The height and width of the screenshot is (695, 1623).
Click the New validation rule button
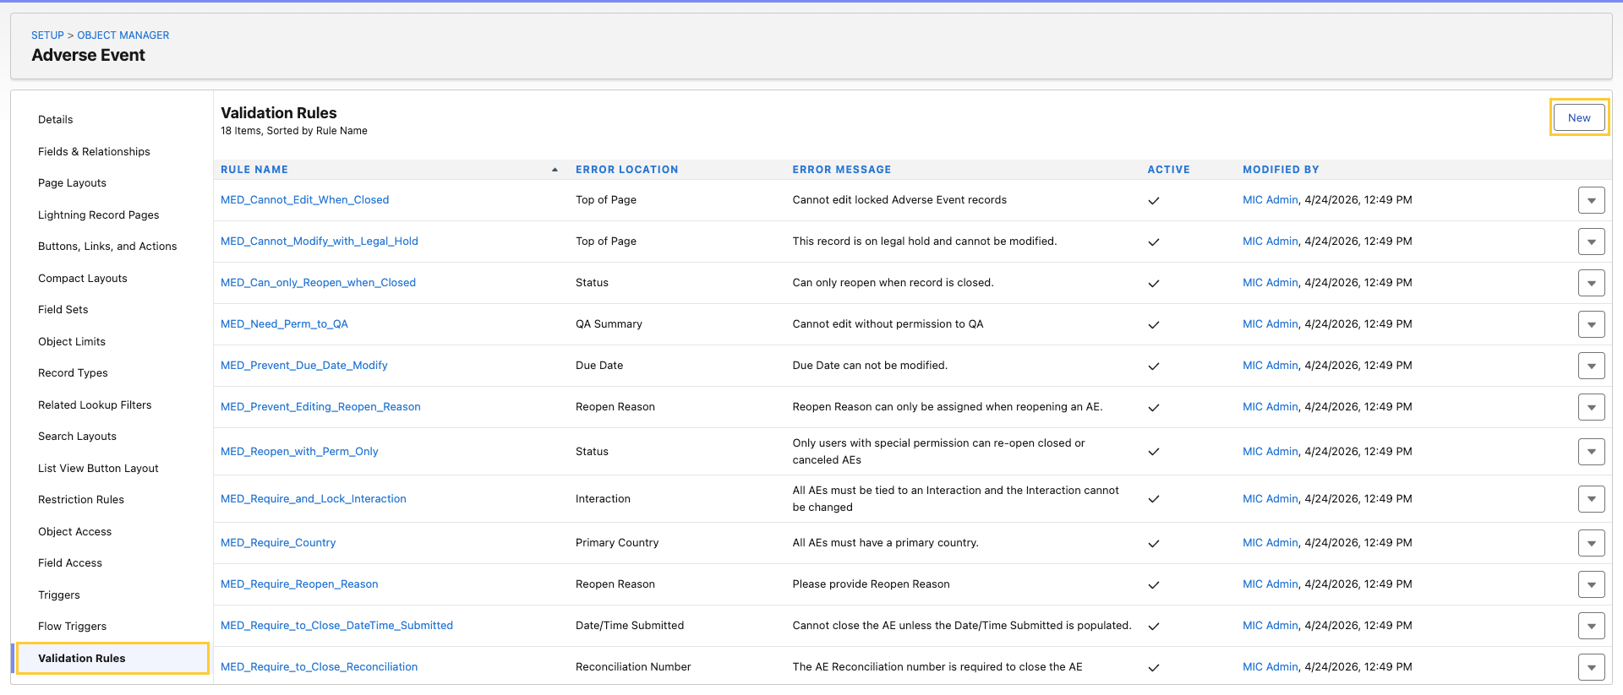(1579, 117)
